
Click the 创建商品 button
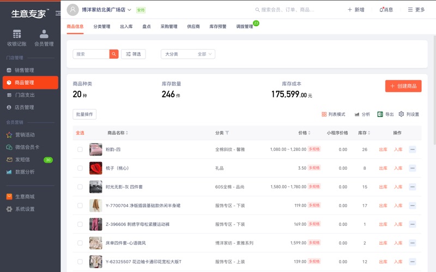pyautogui.click(x=403, y=86)
